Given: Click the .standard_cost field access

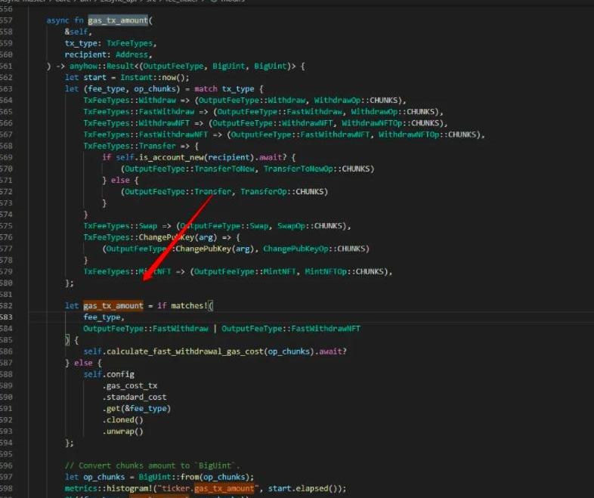Looking at the screenshot, I should 136,397.
